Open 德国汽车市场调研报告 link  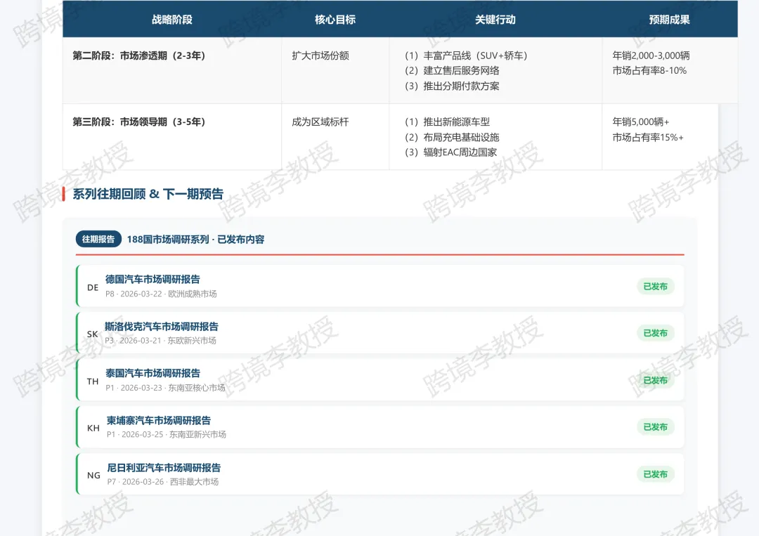coord(153,279)
